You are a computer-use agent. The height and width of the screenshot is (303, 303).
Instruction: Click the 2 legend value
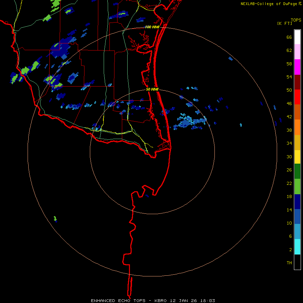click(x=291, y=250)
